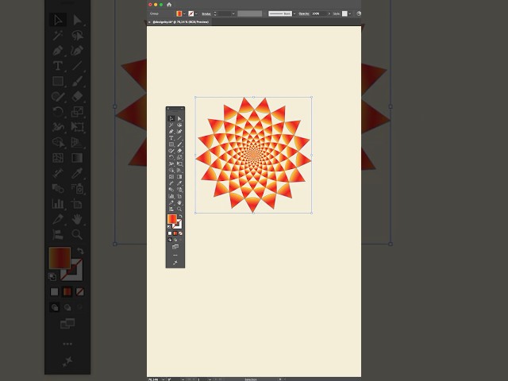This screenshot has height=381, width=508.
Task: Choose Zoom tool in small floating toolbar
Action: click(x=179, y=209)
